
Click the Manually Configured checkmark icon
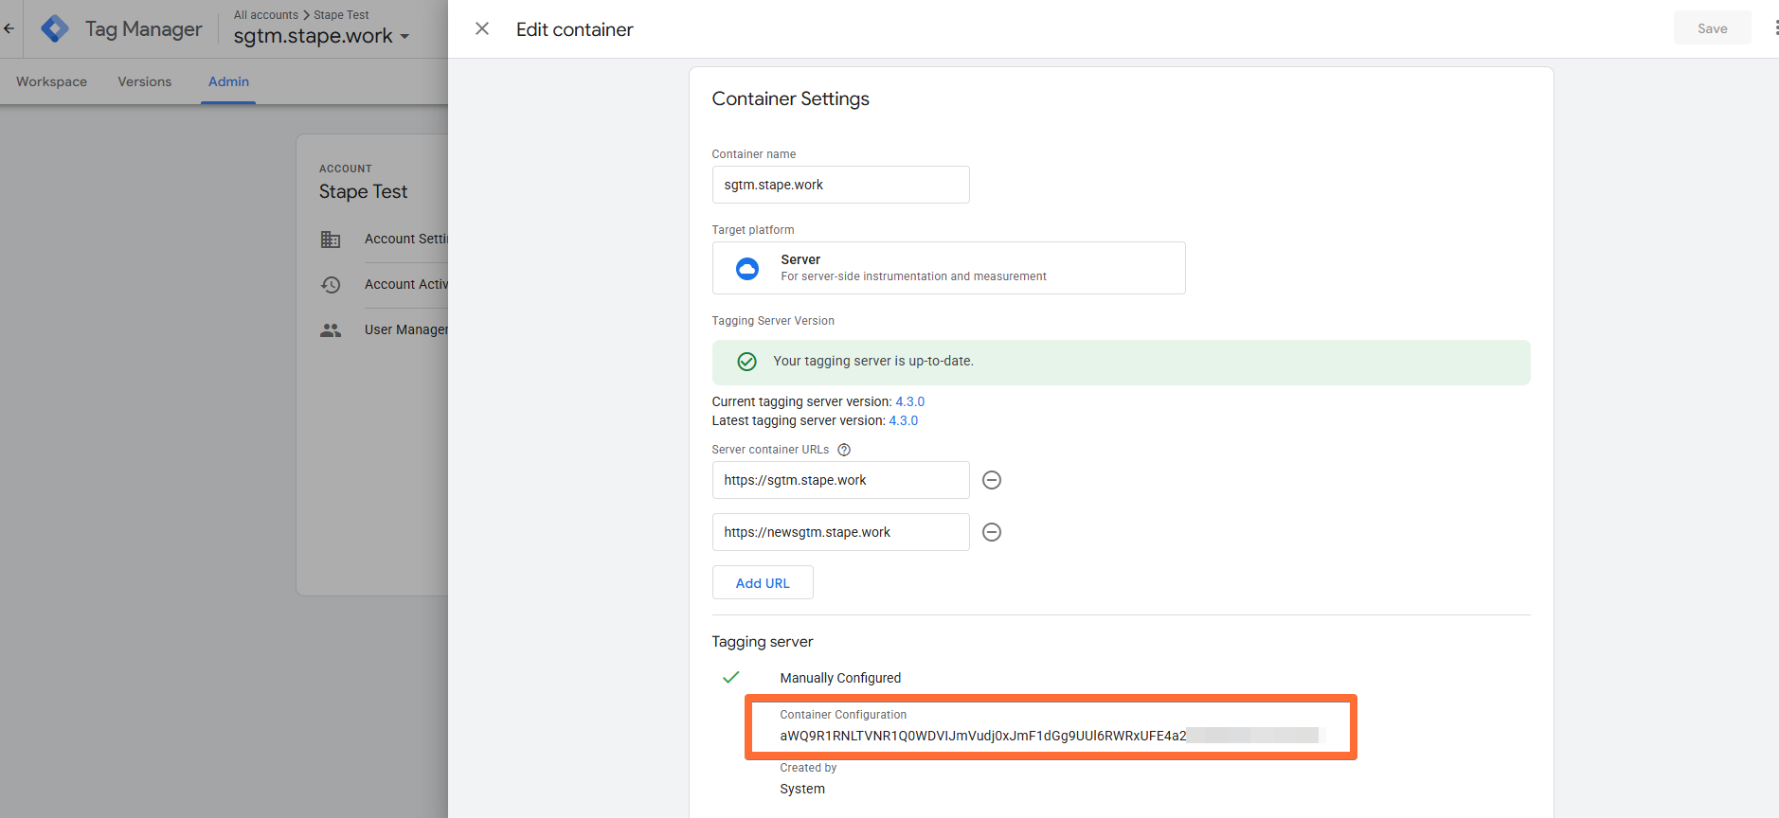point(730,677)
